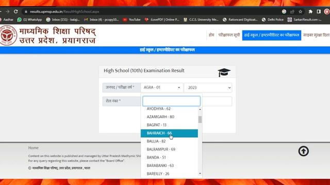This screenshot has width=330, height=185.
Task: Open the होम menu item
Action: point(211,35)
